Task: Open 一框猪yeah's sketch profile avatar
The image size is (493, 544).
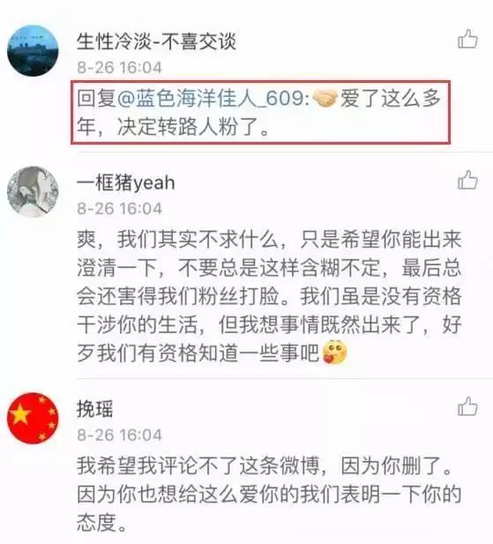Action: (33, 192)
